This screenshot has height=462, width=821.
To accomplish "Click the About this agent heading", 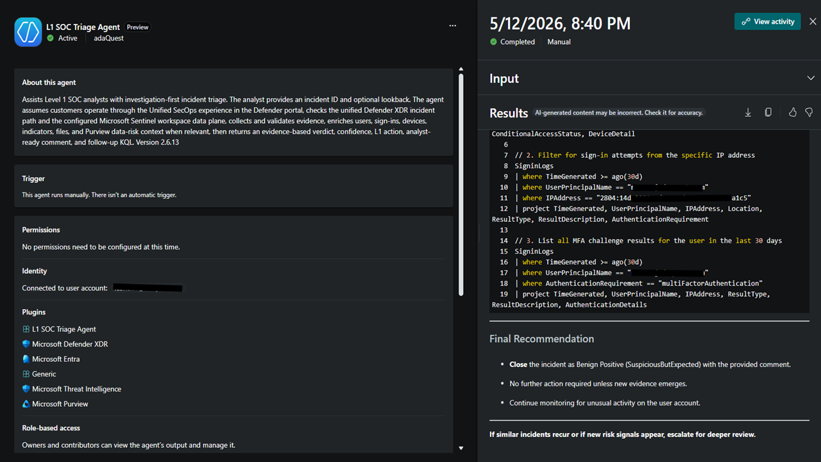I will 49,82.
